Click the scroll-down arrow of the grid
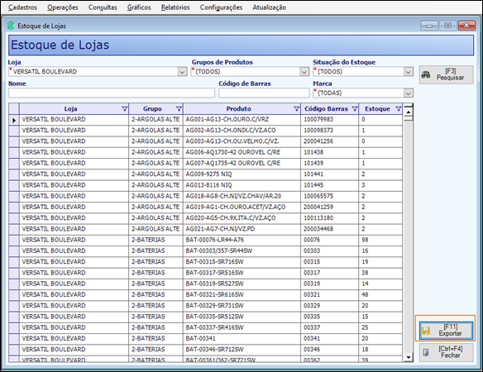Viewport: 483px width, 372px height. (x=408, y=357)
